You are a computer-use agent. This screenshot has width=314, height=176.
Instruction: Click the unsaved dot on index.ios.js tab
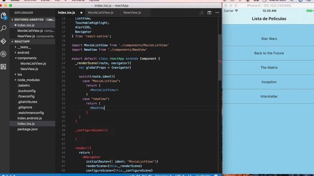81,13
